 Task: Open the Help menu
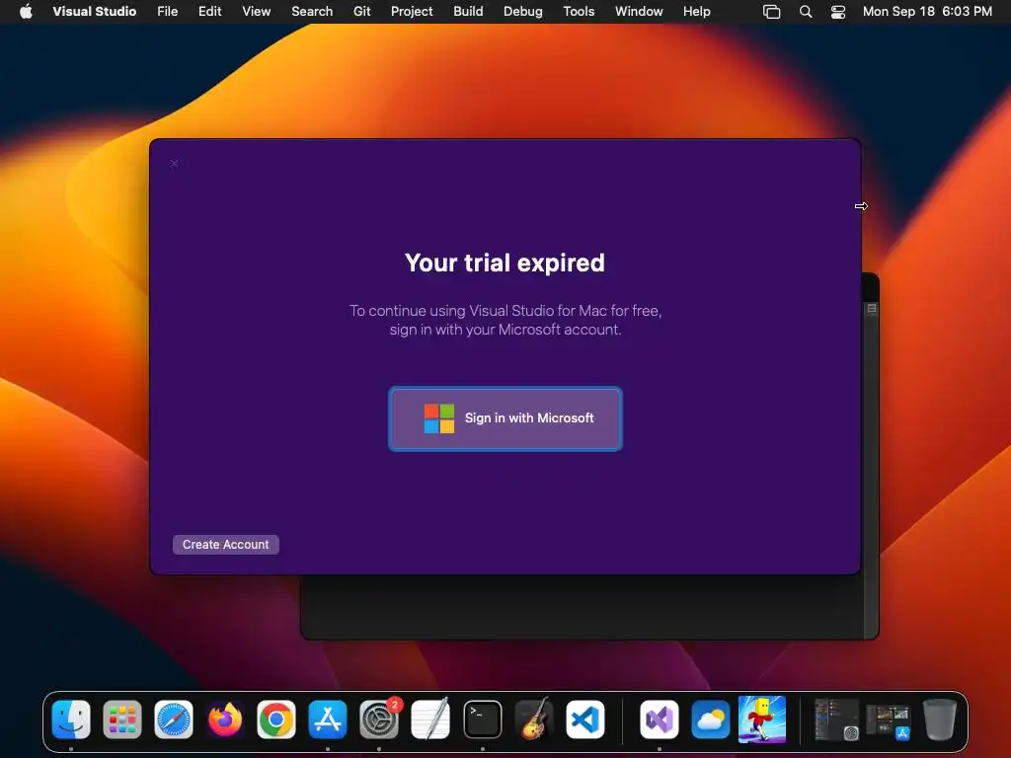point(696,11)
